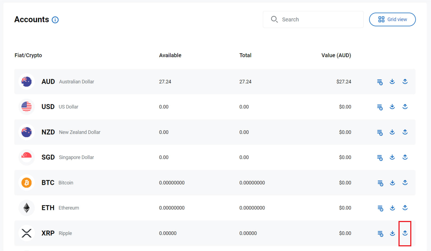
Task: Click the Bitcoin logo icon
Action: tap(26, 182)
